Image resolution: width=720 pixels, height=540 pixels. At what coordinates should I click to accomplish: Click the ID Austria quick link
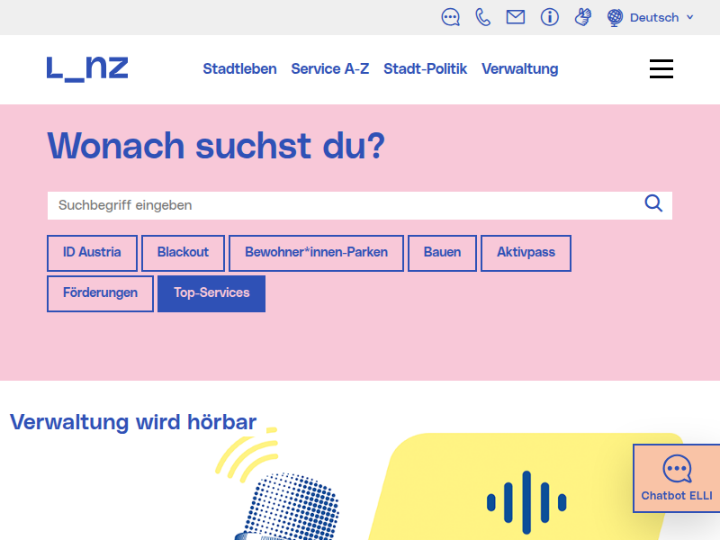[92, 253]
